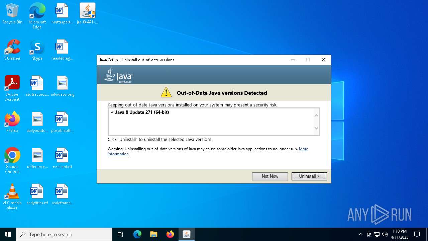The image size is (428, 241).
Task: Show hidden system tray icons
Action: tap(360, 234)
